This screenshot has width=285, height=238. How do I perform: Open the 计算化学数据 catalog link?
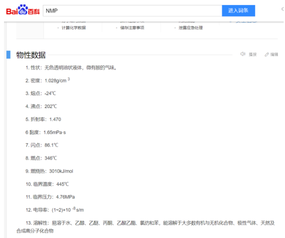(x=74, y=28)
